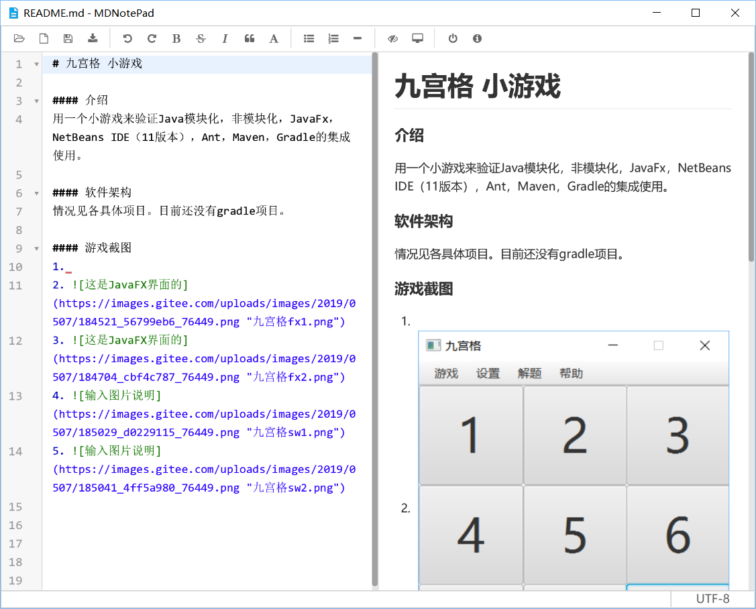The image size is (756, 609).
Task: Place cursor in heading line '# 九宫格 小游戏'
Action: (x=97, y=64)
